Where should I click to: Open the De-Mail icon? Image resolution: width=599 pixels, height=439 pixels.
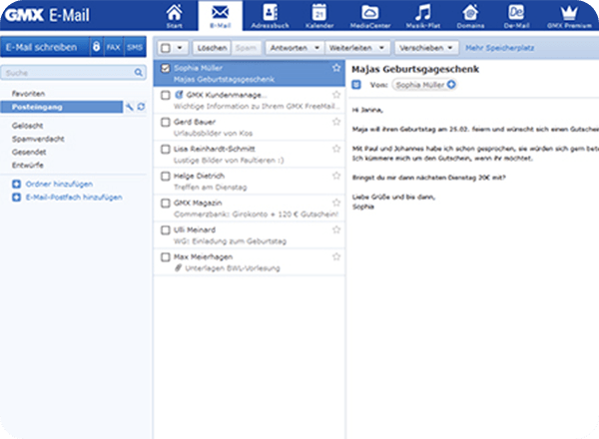coord(516,15)
